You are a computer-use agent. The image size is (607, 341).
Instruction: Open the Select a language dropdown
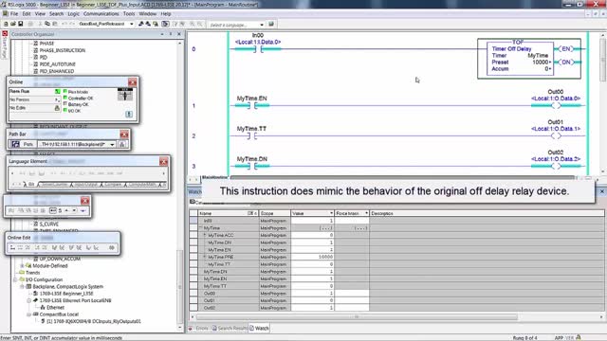[x=262, y=25]
